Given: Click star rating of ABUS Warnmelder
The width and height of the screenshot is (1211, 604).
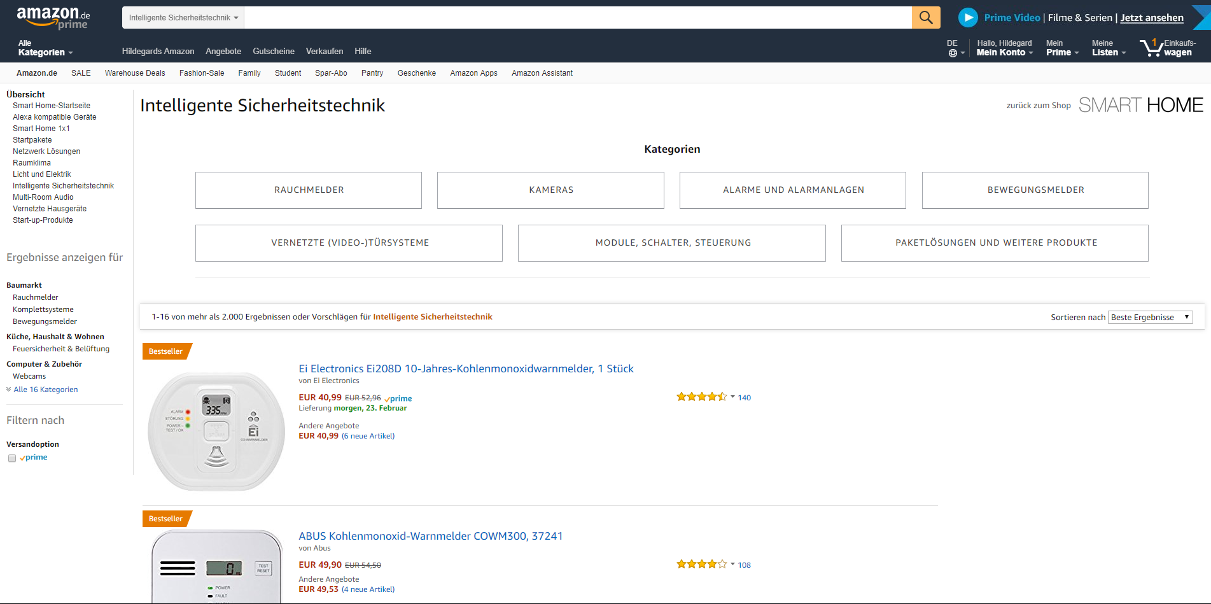Looking at the screenshot, I should pyautogui.click(x=701, y=565).
